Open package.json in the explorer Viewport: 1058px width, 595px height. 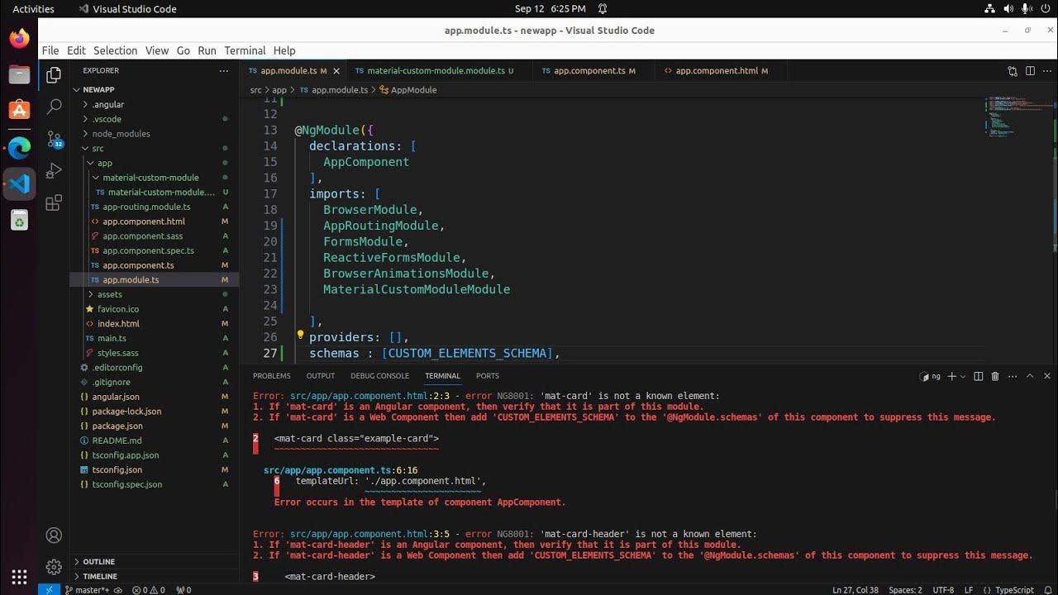point(117,426)
